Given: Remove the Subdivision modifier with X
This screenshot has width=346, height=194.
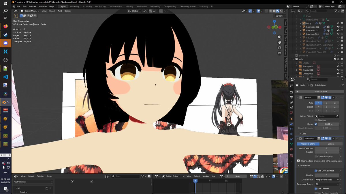Looking at the screenshot, I should (x=337, y=139).
